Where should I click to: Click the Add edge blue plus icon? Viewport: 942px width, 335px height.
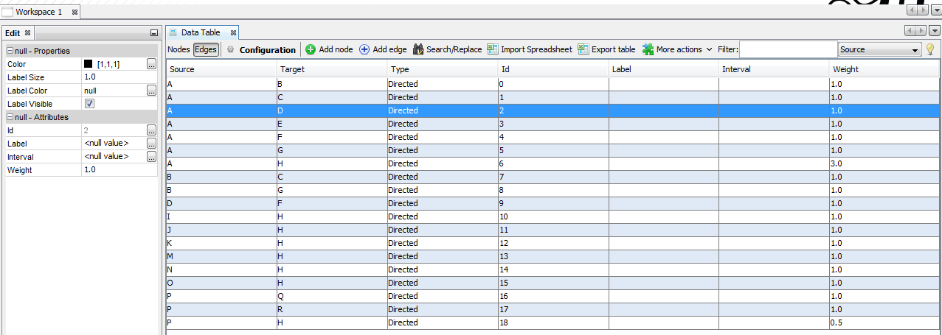[x=364, y=49]
